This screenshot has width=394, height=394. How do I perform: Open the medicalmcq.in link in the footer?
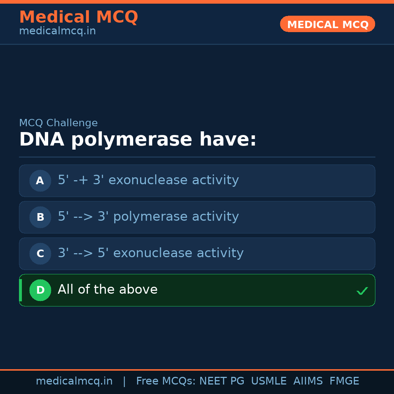pos(74,381)
